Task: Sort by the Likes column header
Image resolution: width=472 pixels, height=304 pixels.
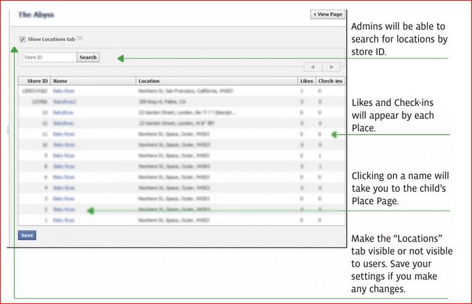Action: click(x=307, y=81)
